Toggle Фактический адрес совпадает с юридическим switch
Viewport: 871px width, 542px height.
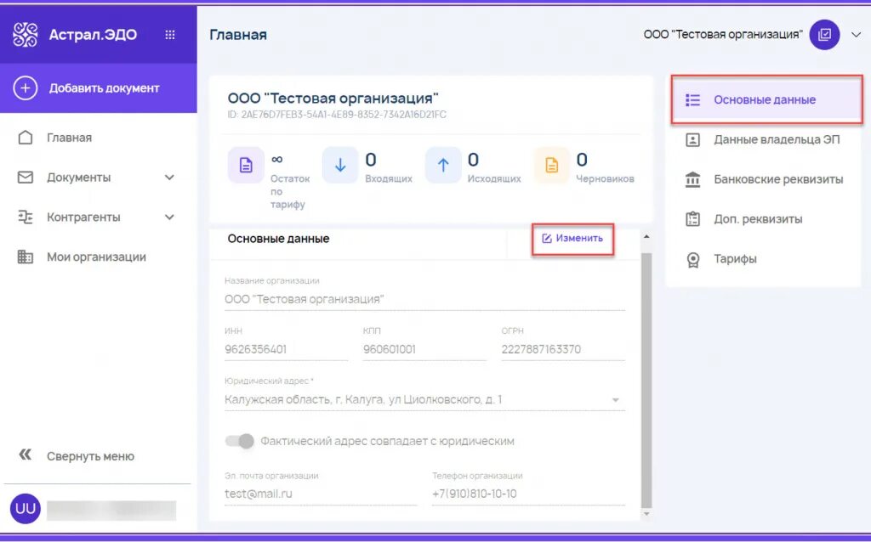coord(239,441)
